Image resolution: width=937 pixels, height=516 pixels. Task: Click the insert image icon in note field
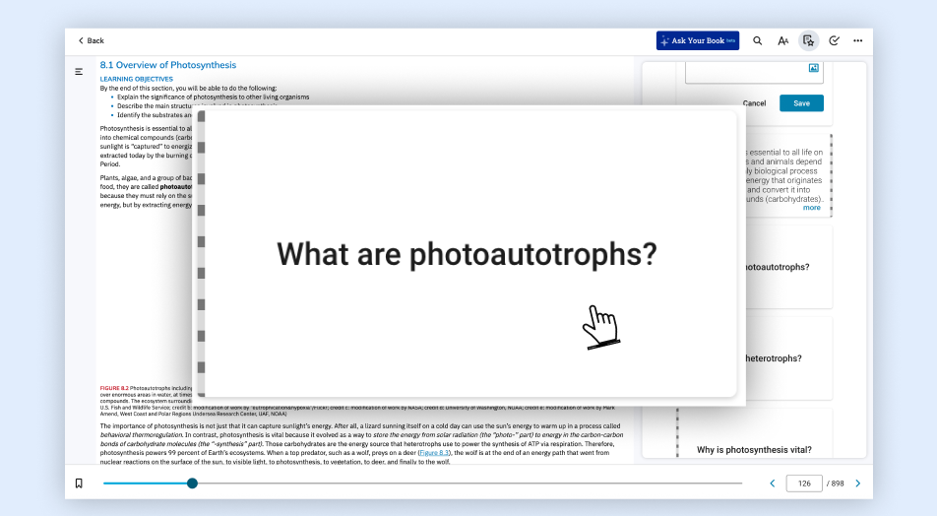tap(813, 68)
